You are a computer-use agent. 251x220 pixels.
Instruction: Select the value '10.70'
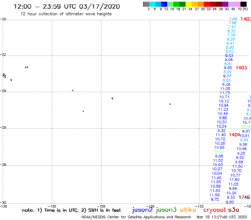click(x=236, y=171)
